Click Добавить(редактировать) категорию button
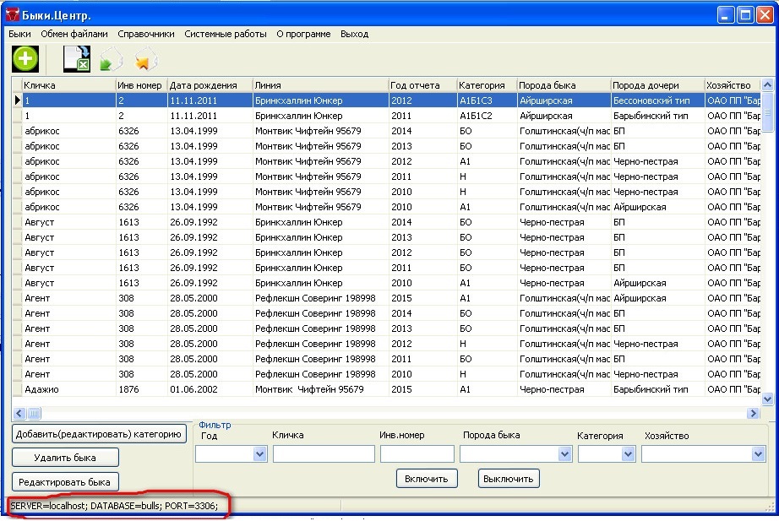The height and width of the screenshot is (521, 779). click(99, 433)
